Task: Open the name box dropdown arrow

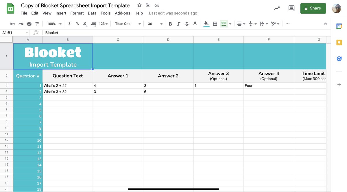Action: [27, 33]
